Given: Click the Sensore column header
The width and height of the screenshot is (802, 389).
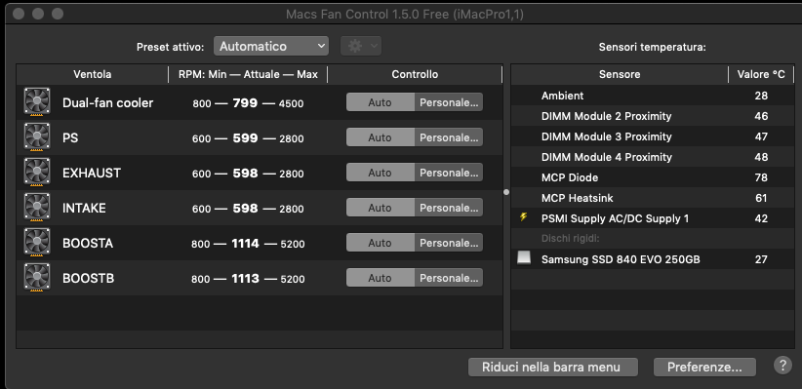Looking at the screenshot, I should click(x=620, y=74).
